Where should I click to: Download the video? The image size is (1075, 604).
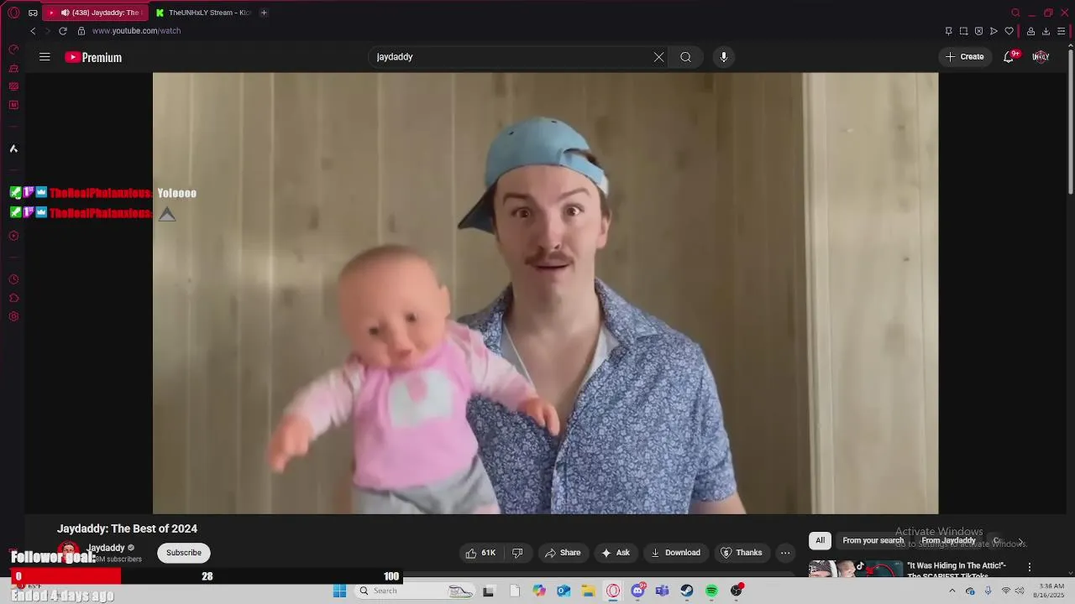tap(675, 553)
